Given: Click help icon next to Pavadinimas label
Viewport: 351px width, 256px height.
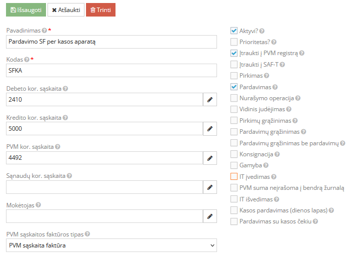Looking at the screenshot, I should tap(44, 31).
